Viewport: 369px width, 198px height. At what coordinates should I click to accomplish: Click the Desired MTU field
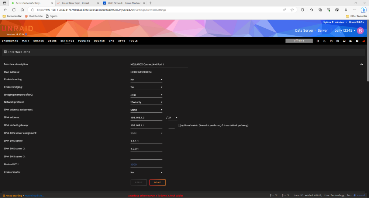pyautogui.click(x=146, y=165)
